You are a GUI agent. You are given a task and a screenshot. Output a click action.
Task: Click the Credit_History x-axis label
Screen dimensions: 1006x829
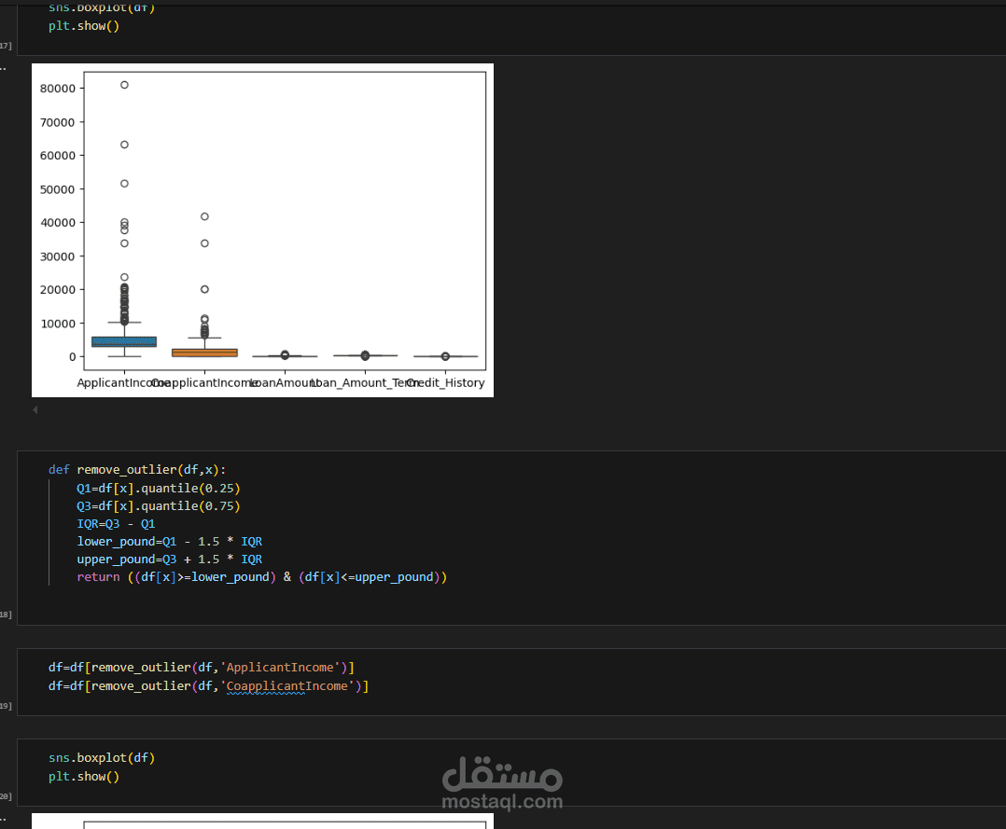click(446, 382)
